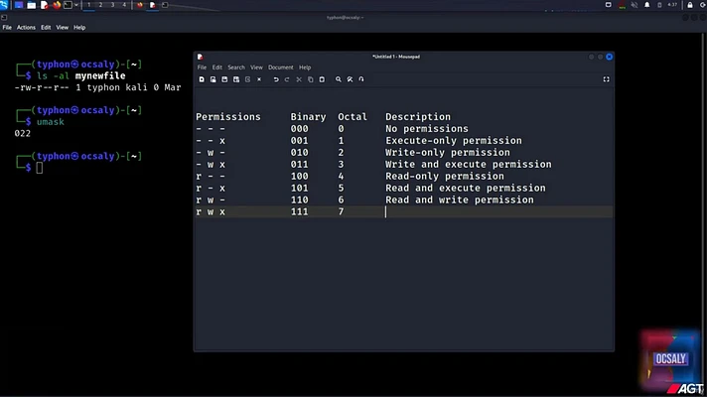The image size is (707, 397).
Task: Expand the terminal launcher dropdown arrow
Action: click(x=75, y=5)
